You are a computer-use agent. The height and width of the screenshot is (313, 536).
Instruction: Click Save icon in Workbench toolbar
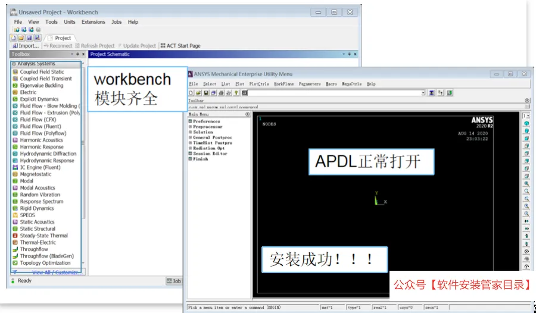click(x=29, y=37)
